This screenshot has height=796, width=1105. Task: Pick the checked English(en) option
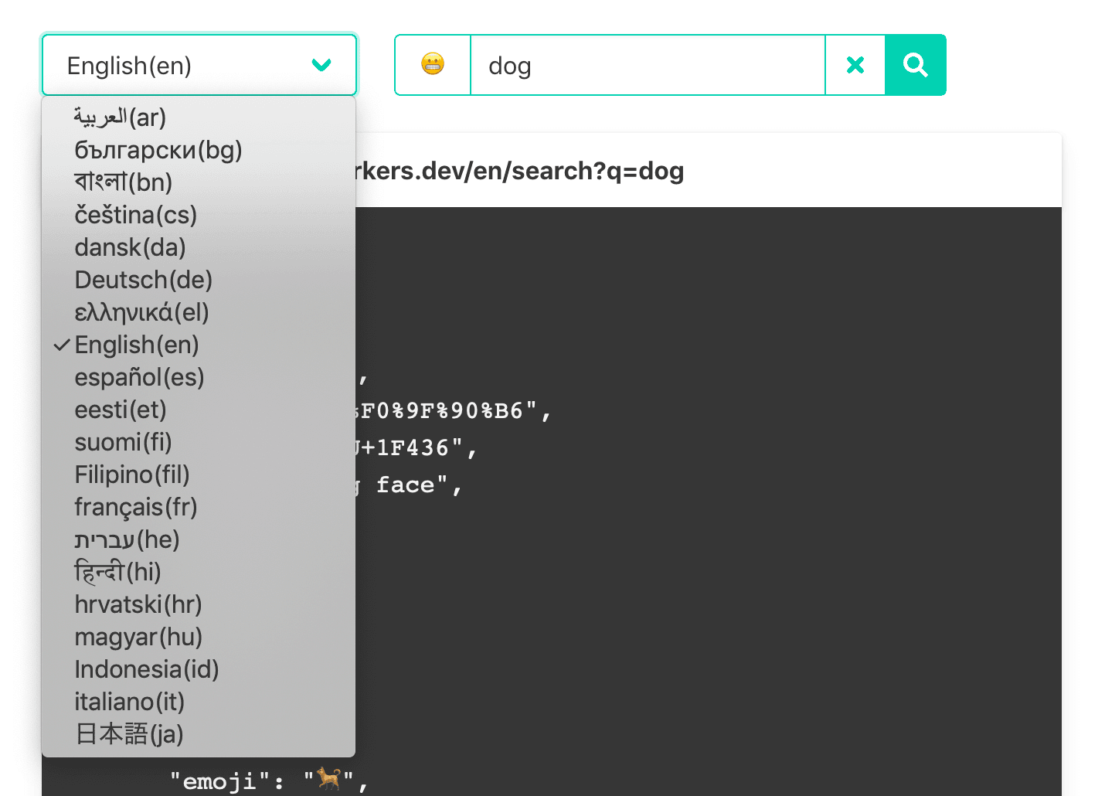pos(137,345)
